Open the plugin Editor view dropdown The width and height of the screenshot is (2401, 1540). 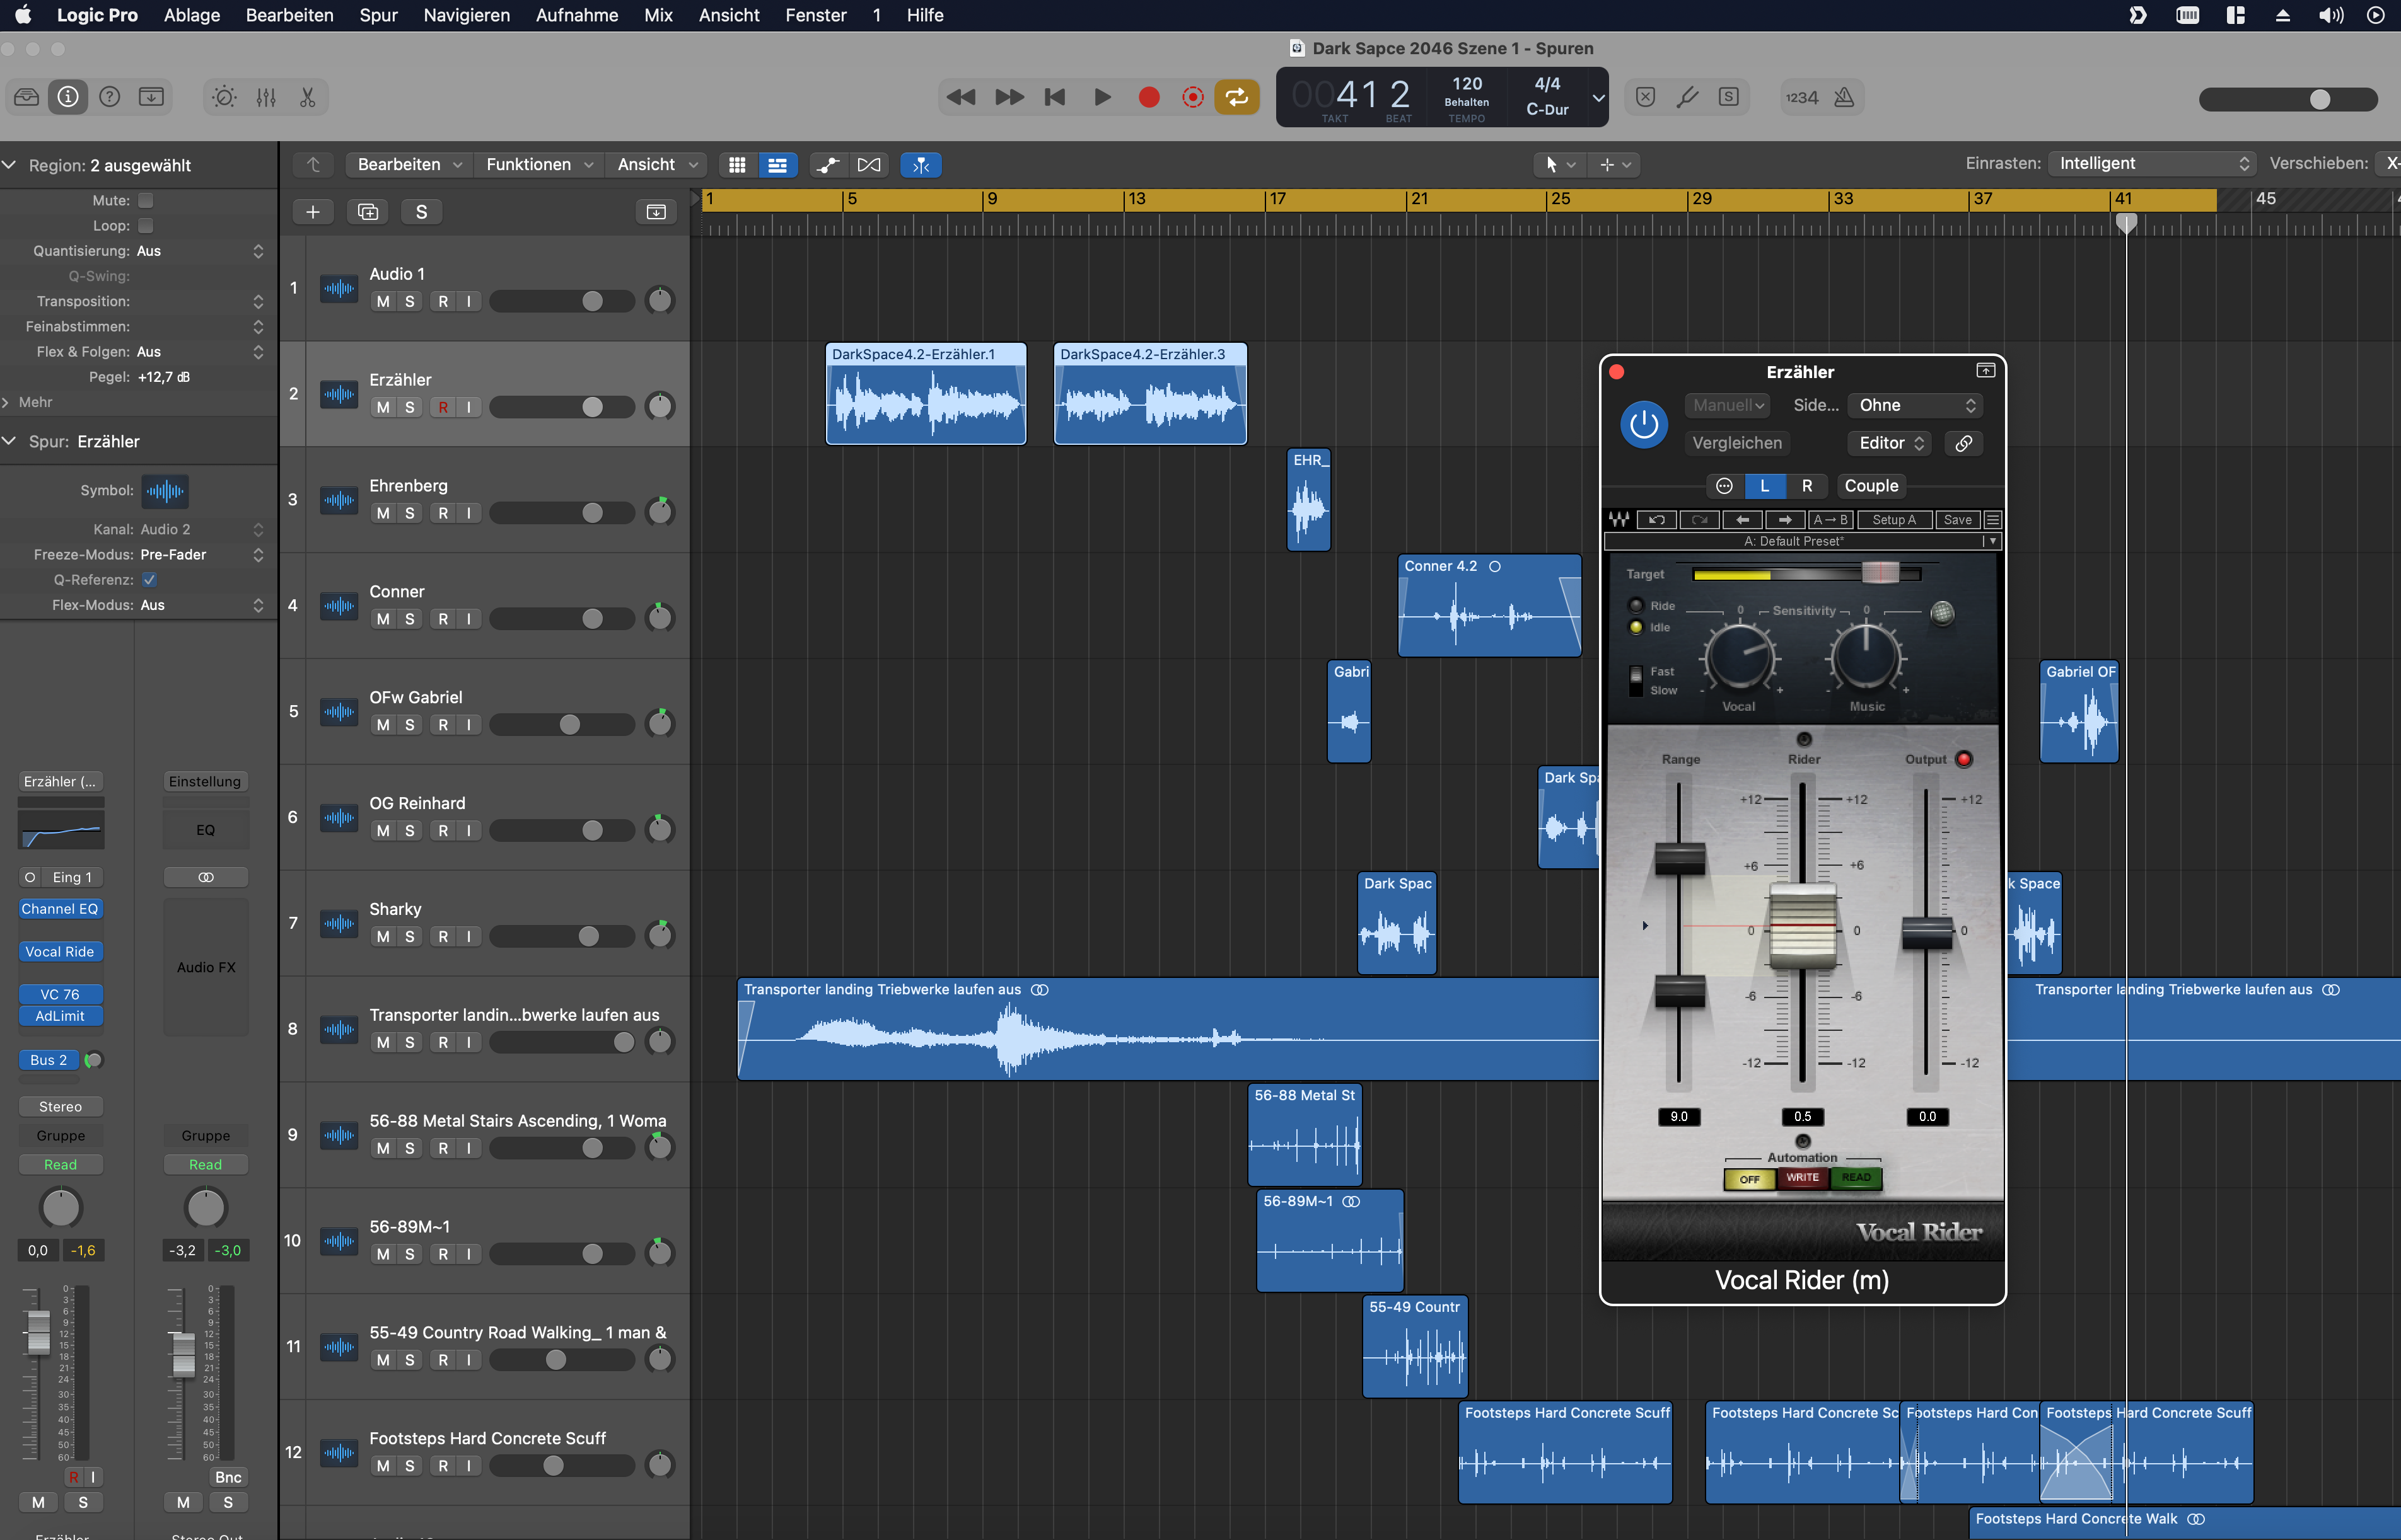coord(1890,443)
